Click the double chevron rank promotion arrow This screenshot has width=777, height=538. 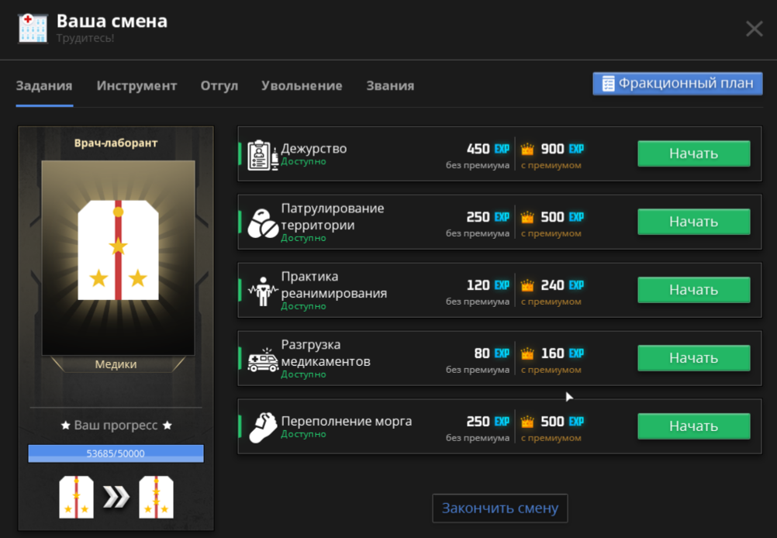116,498
